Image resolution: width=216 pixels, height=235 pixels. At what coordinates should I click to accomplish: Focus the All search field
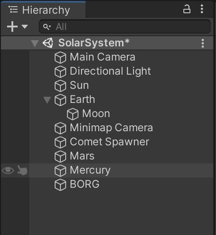[125, 27]
